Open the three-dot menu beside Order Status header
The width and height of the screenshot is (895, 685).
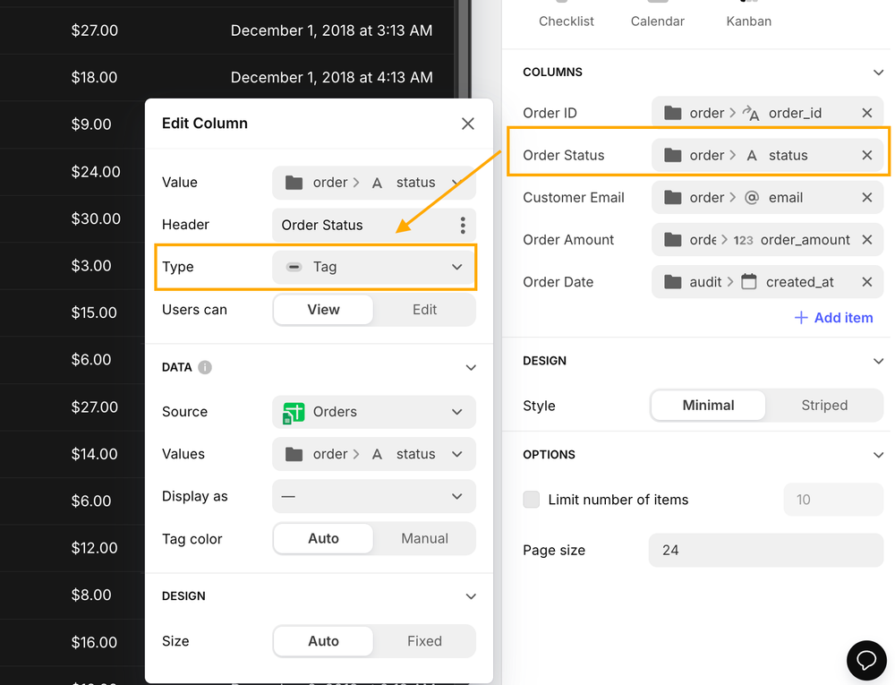coord(462,224)
